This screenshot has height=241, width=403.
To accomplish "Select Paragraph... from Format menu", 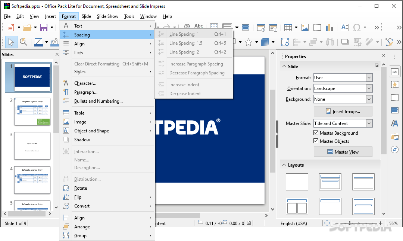I will pyautogui.click(x=107, y=92).
